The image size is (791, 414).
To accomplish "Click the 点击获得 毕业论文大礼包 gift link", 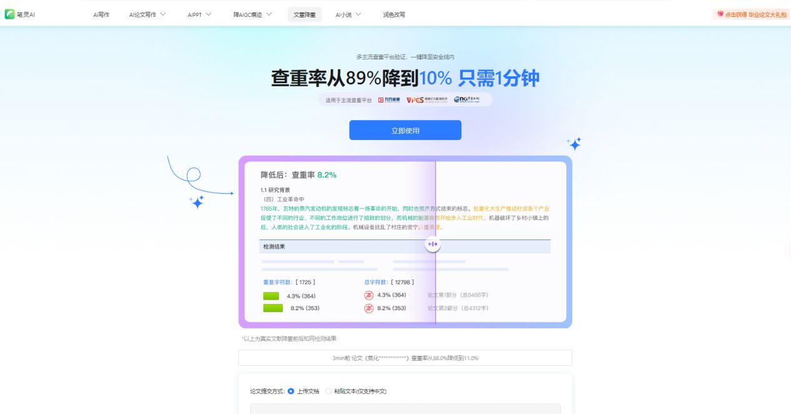I will 751,14.
